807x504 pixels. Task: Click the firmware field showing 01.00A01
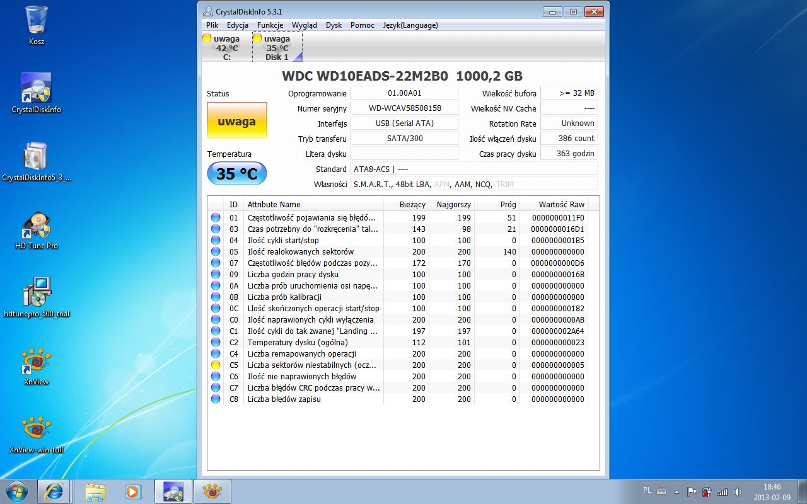tap(405, 93)
